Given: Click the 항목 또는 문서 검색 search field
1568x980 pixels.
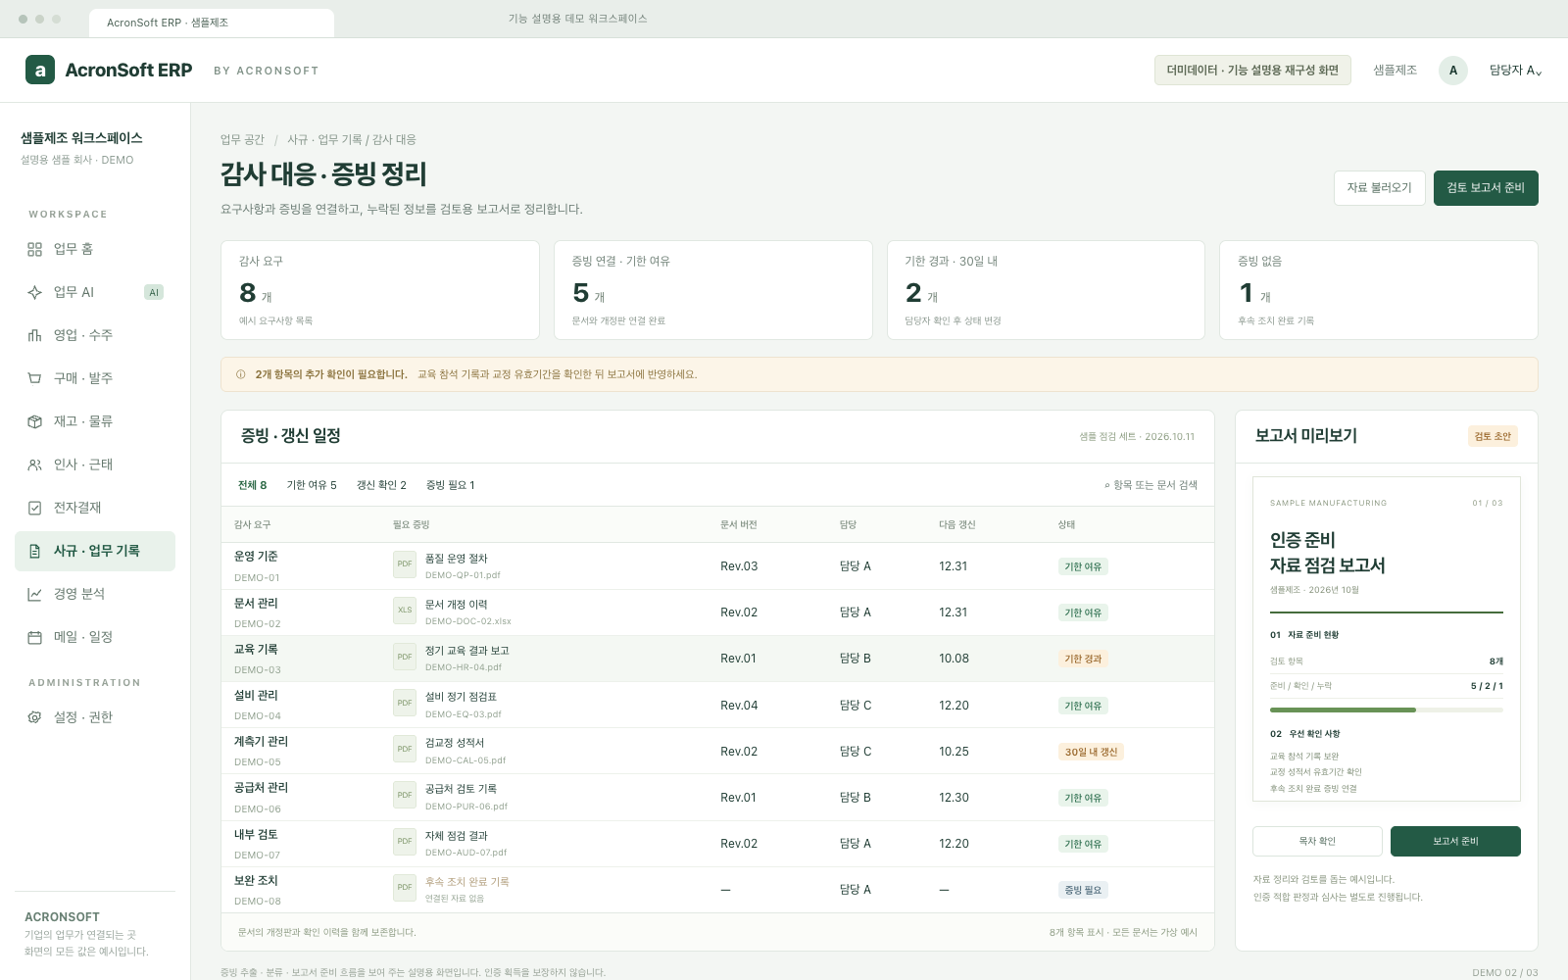Looking at the screenshot, I should click(1151, 485).
